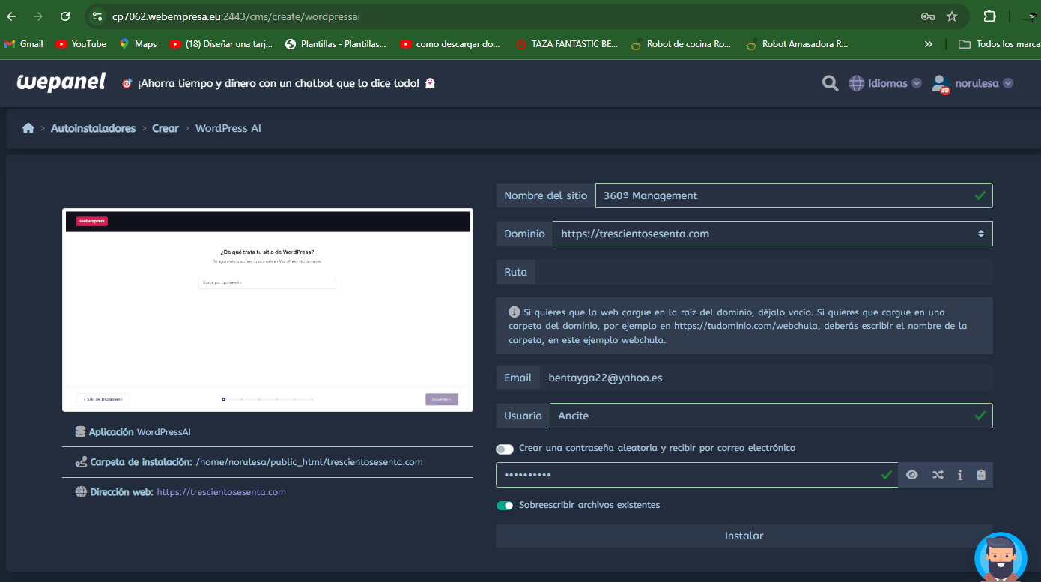Open site information icon in address bar
Image resolution: width=1041 pixels, height=582 pixels.
(97, 16)
